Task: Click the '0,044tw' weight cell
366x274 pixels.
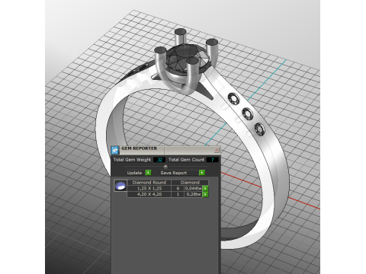Action: (x=194, y=189)
